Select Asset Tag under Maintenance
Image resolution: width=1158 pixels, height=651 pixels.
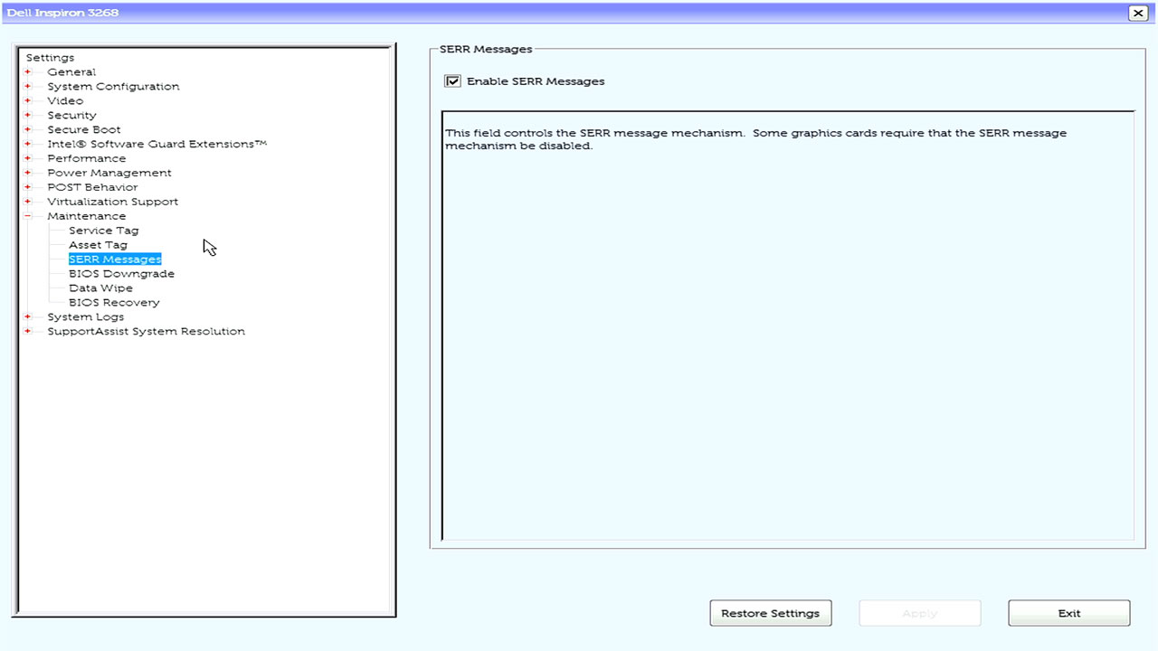98,245
